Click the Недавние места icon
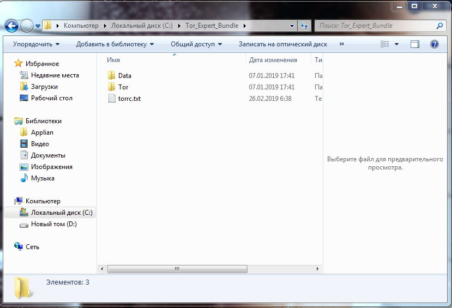This screenshot has width=452, height=308. pos(24,75)
